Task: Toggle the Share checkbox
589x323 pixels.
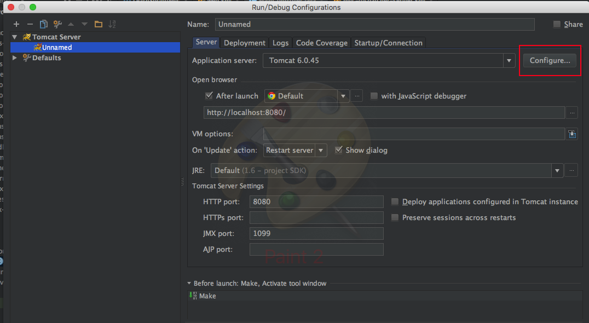Action: [x=557, y=25]
